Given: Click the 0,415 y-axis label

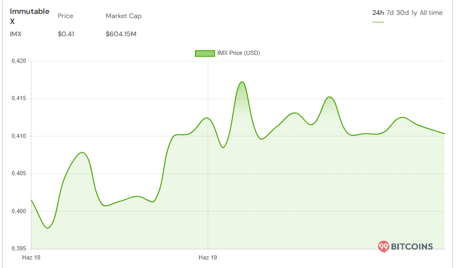Looking at the screenshot, I should pos(19,98).
